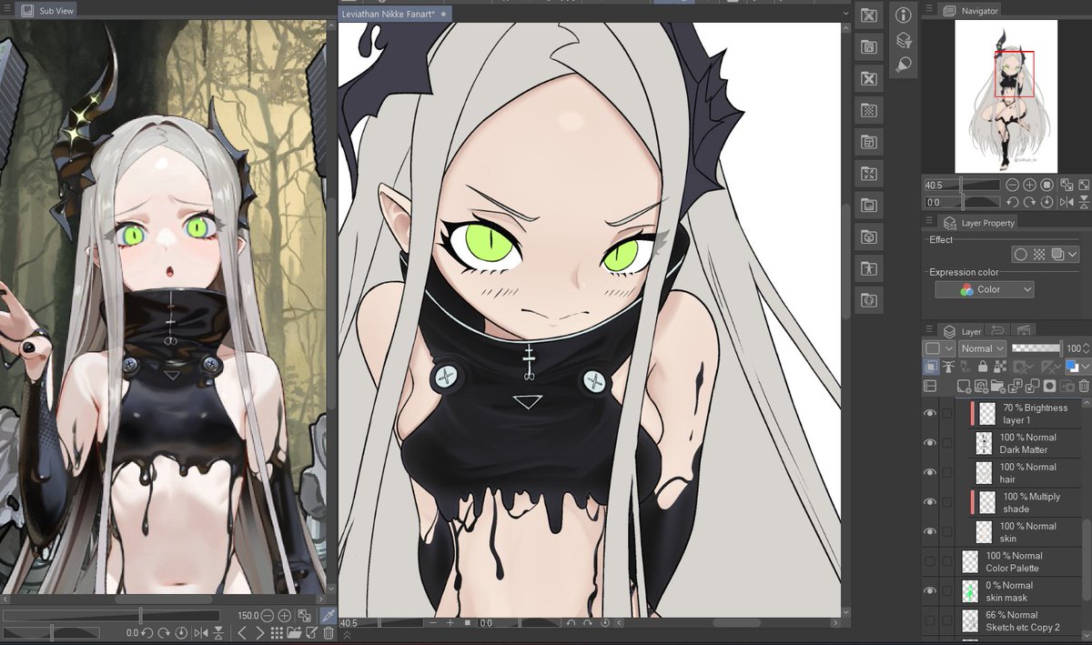1092x645 pixels.
Task: Rotate view right in the Navigator
Action: tap(1029, 202)
